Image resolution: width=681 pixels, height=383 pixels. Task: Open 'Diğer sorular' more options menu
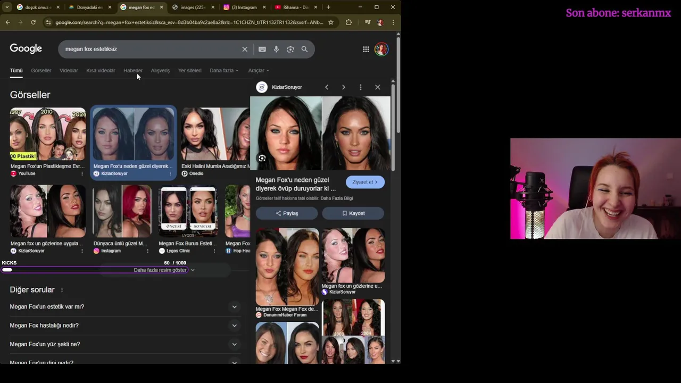(62, 290)
